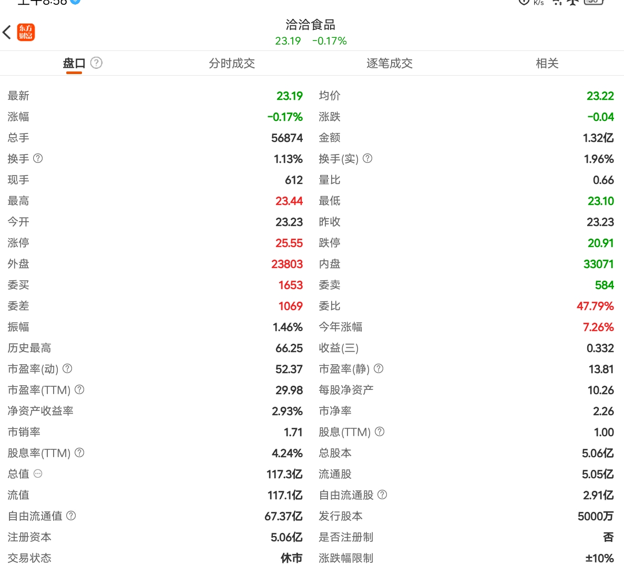Image resolution: width=624 pixels, height=567 pixels.
Task: Open help icon next to 股息率(TTM)
Action: (x=79, y=452)
